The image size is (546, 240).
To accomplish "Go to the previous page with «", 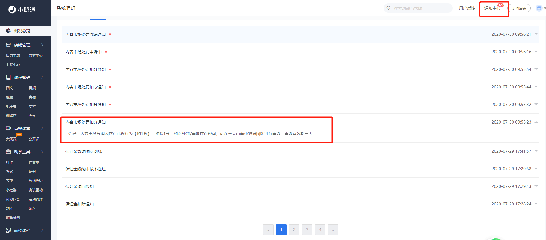I will tap(268, 230).
